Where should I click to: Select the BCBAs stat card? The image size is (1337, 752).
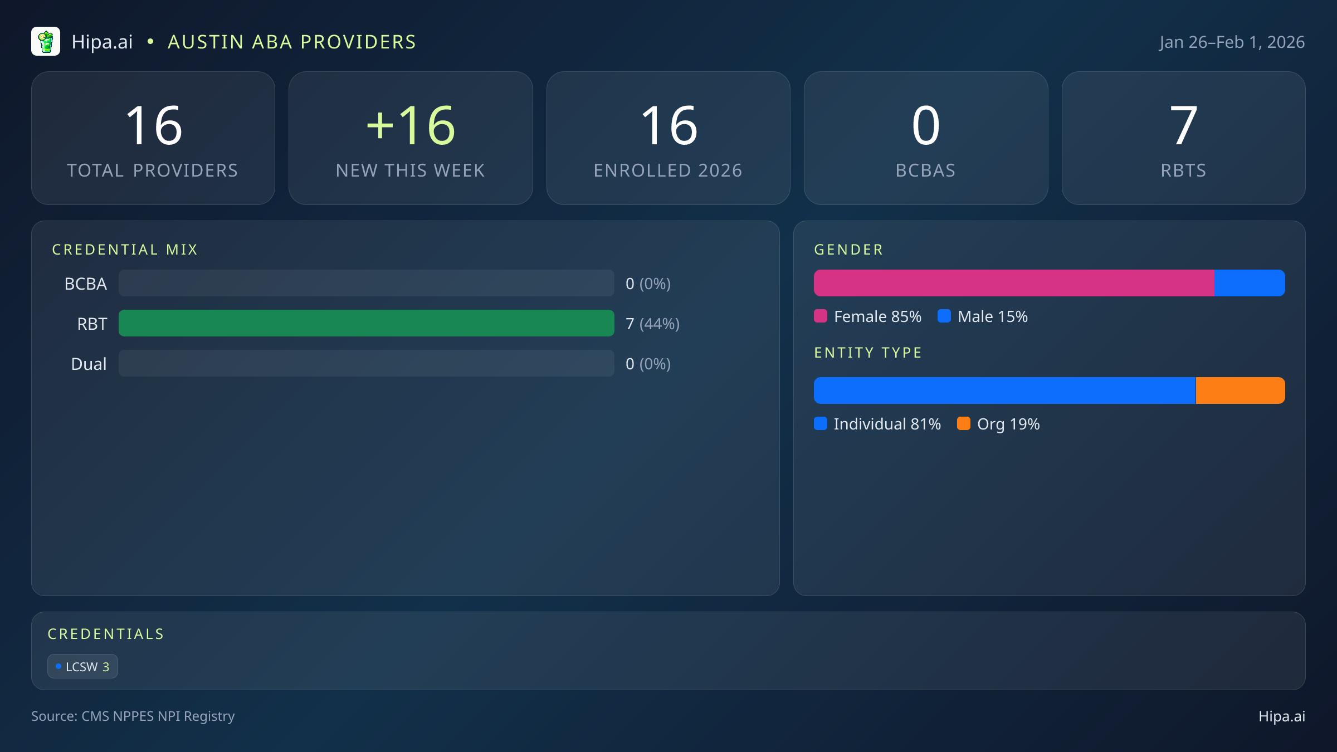click(925, 138)
